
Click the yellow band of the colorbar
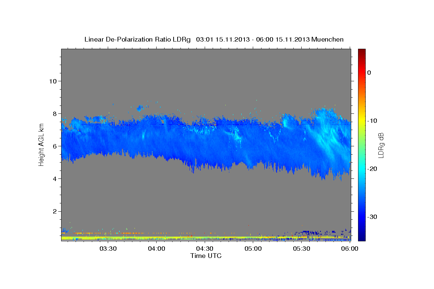click(x=362, y=119)
